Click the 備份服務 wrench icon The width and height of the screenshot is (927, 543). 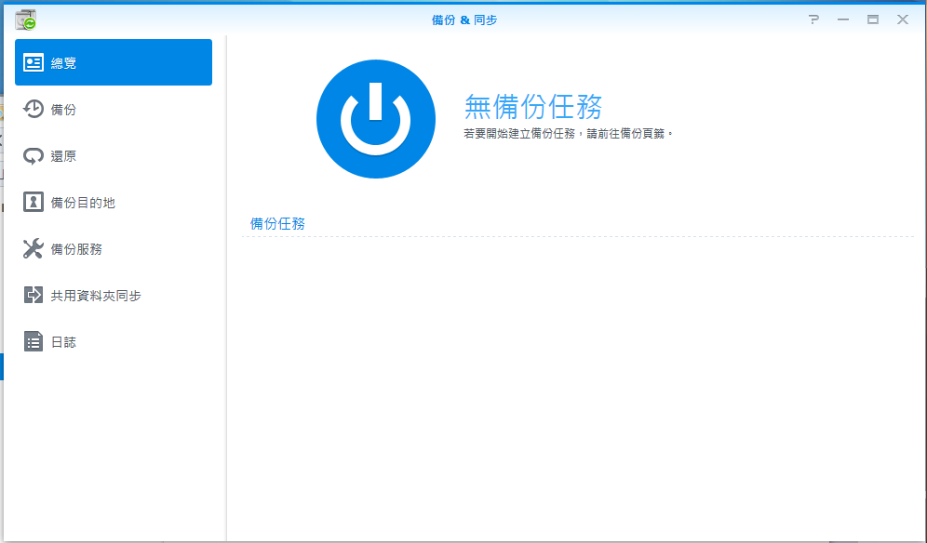click(34, 249)
